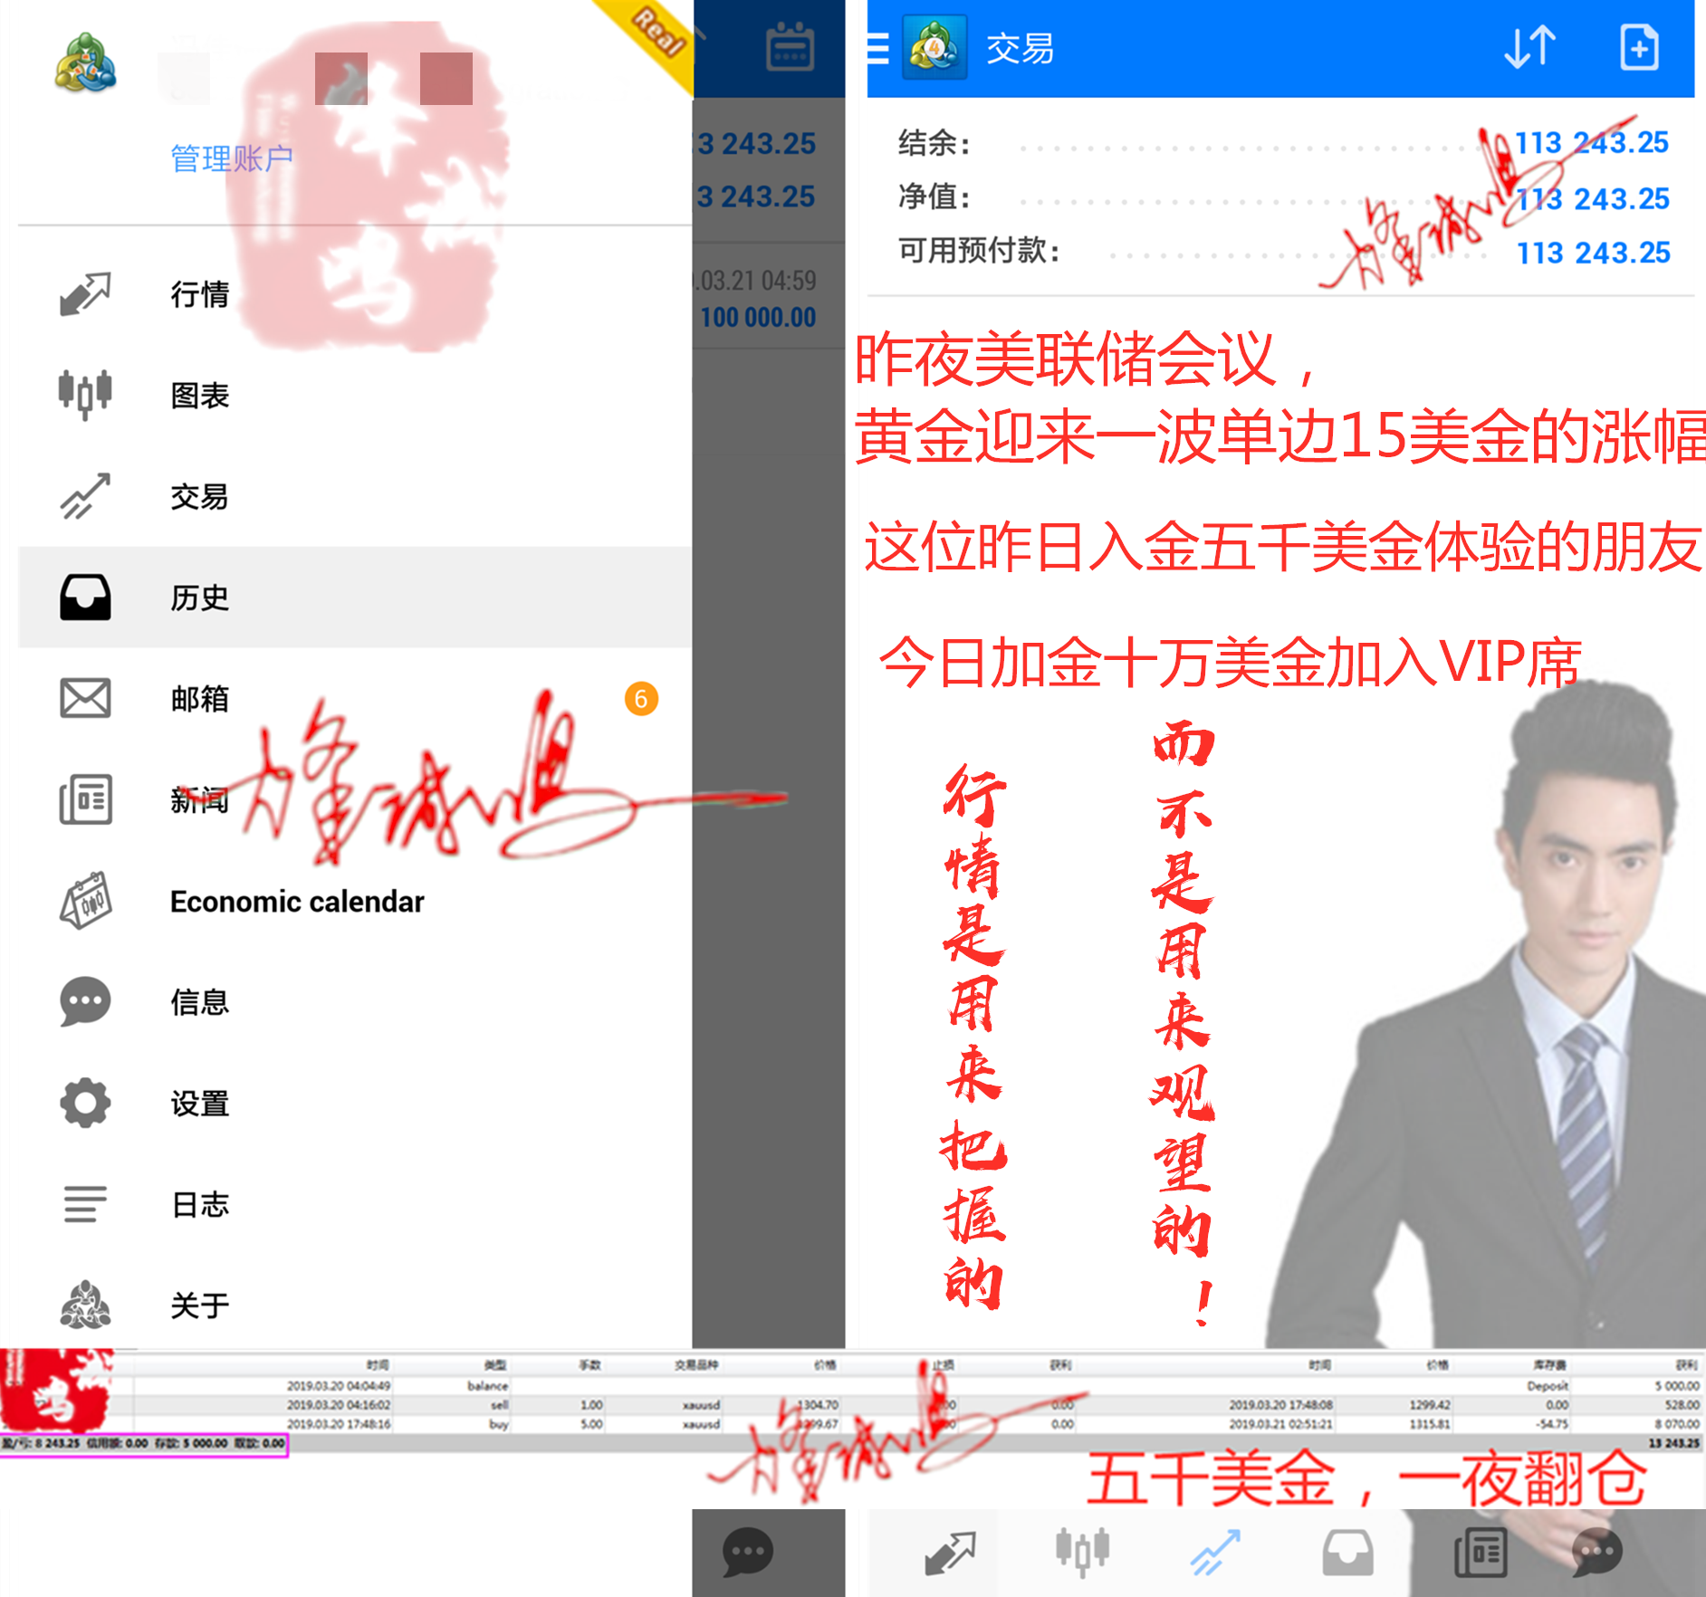Open 信息 messages chat bubble
Image resolution: width=1706 pixels, height=1597 pixels.
coord(85,1001)
